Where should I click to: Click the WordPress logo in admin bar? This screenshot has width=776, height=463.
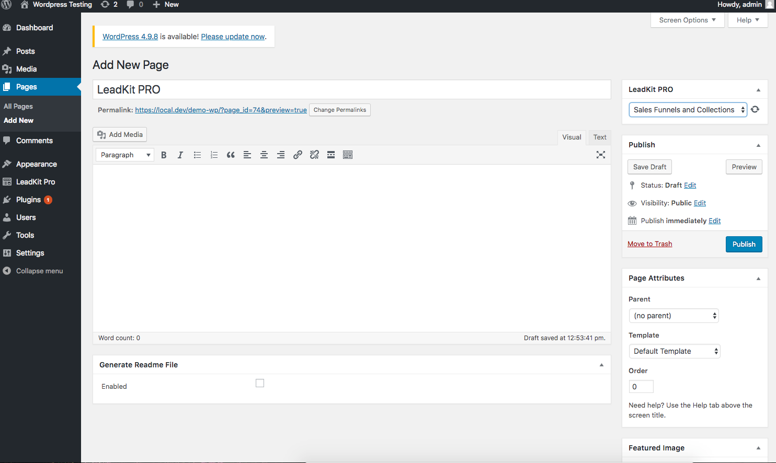click(x=7, y=5)
